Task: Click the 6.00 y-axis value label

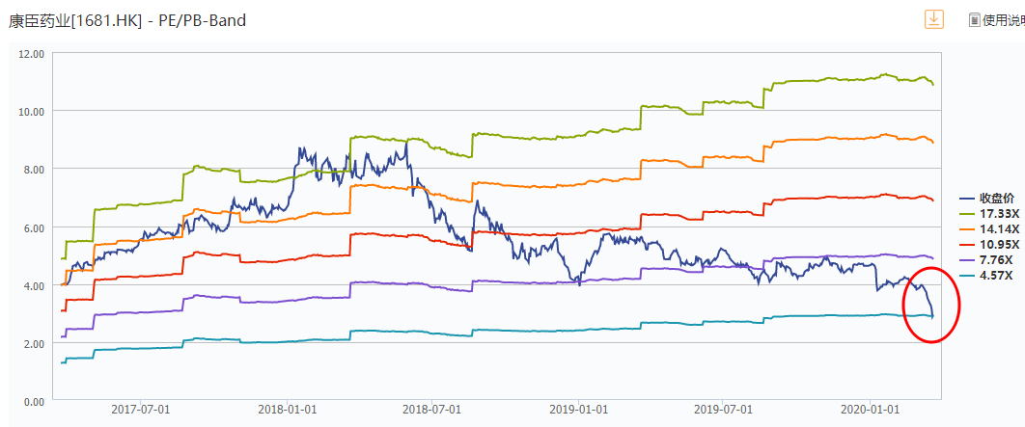Action: (35, 227)
